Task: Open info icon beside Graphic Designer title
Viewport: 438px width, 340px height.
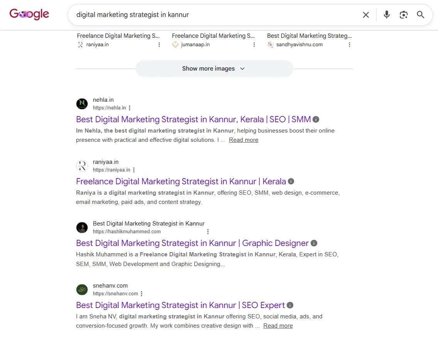Action: click(314, 243)
